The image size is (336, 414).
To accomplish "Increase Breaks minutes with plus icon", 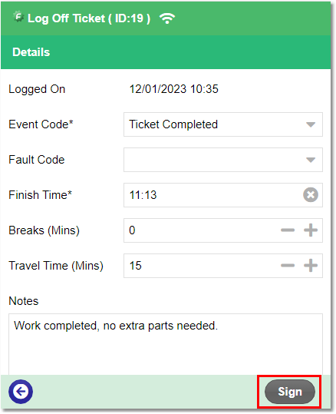I will point(311,230).
